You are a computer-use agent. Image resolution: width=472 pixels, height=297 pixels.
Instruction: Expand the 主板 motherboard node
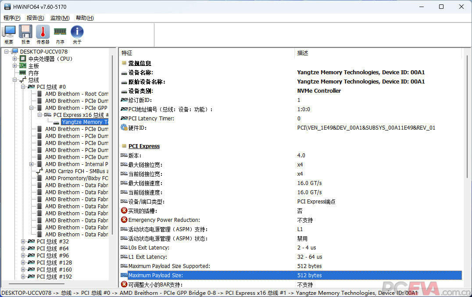click(14, 65)
